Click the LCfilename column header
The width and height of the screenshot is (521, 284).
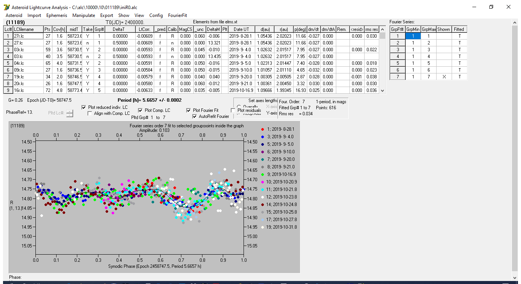pyautogui.click(x=28, y=29)
